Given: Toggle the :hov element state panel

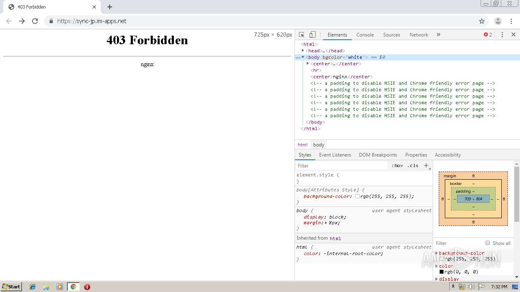Looking at the screenshot, I should 397,165.
